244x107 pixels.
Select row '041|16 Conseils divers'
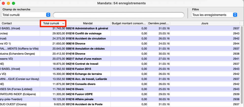pyautogui.click(x=120, y=84)
